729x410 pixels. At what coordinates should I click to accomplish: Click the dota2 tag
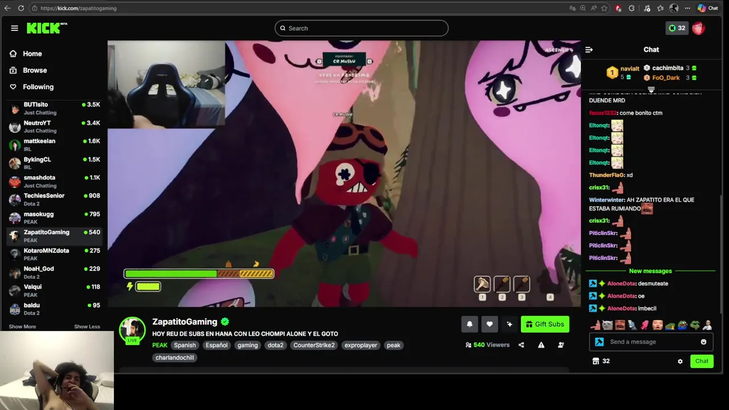(276, 345)
